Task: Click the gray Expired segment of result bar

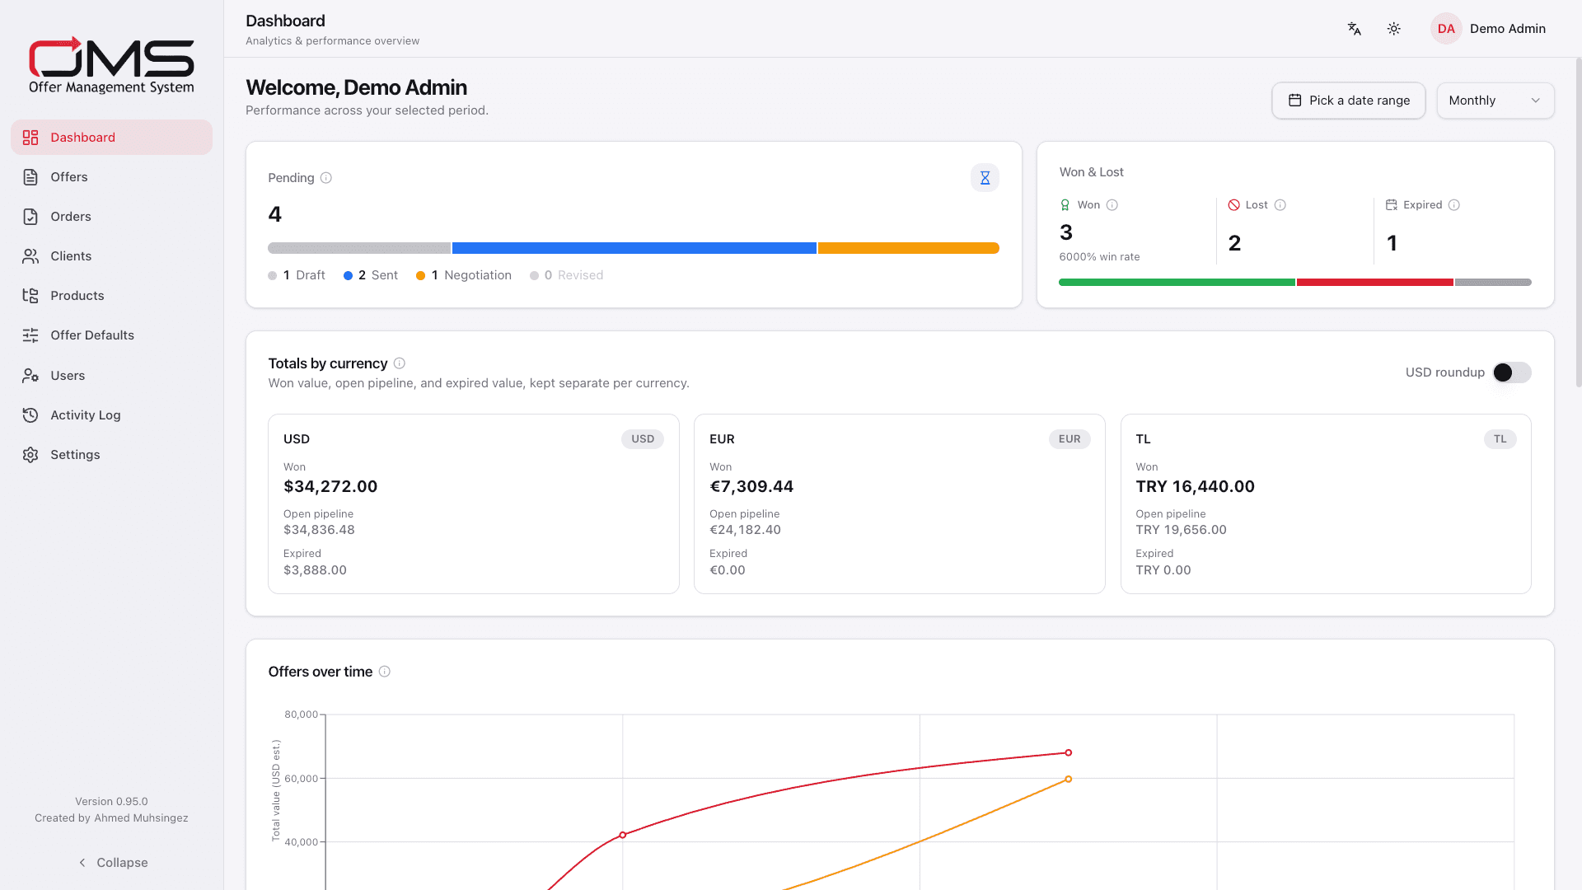Action: tap(1493, 283)
